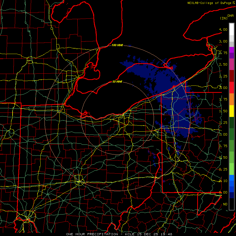
Task: Click the 100 NMI range ring label
Action: click(117, 45)
